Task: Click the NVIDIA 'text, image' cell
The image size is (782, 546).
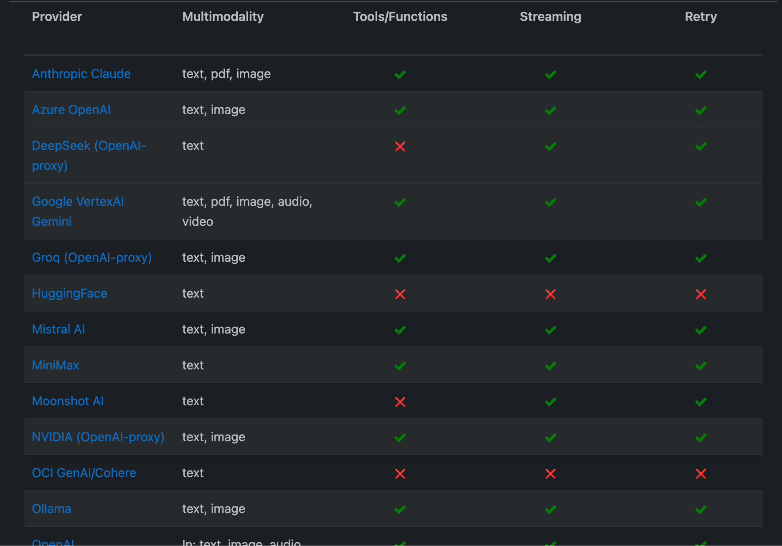Action: point(214,437)
